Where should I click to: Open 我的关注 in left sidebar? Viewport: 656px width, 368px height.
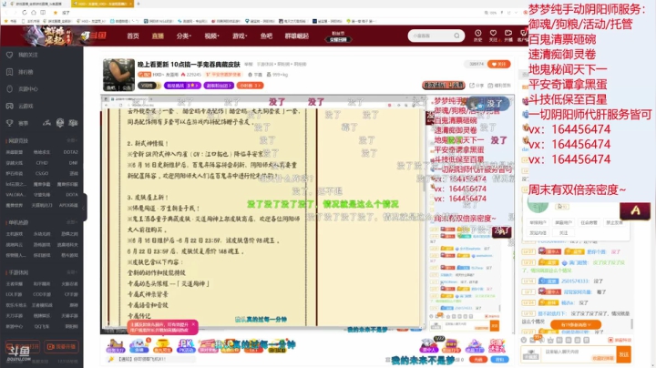(x=22, y=55)
